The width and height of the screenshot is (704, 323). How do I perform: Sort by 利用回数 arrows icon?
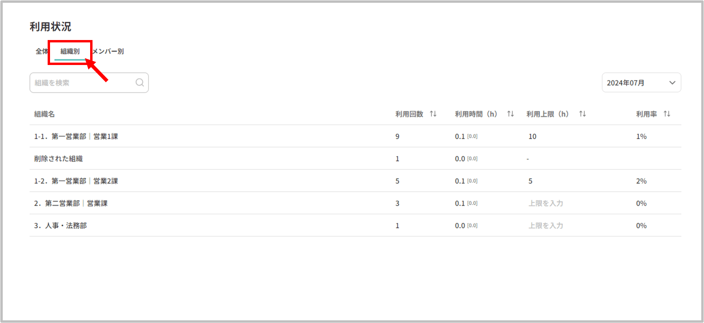click(x=433, y=114)
